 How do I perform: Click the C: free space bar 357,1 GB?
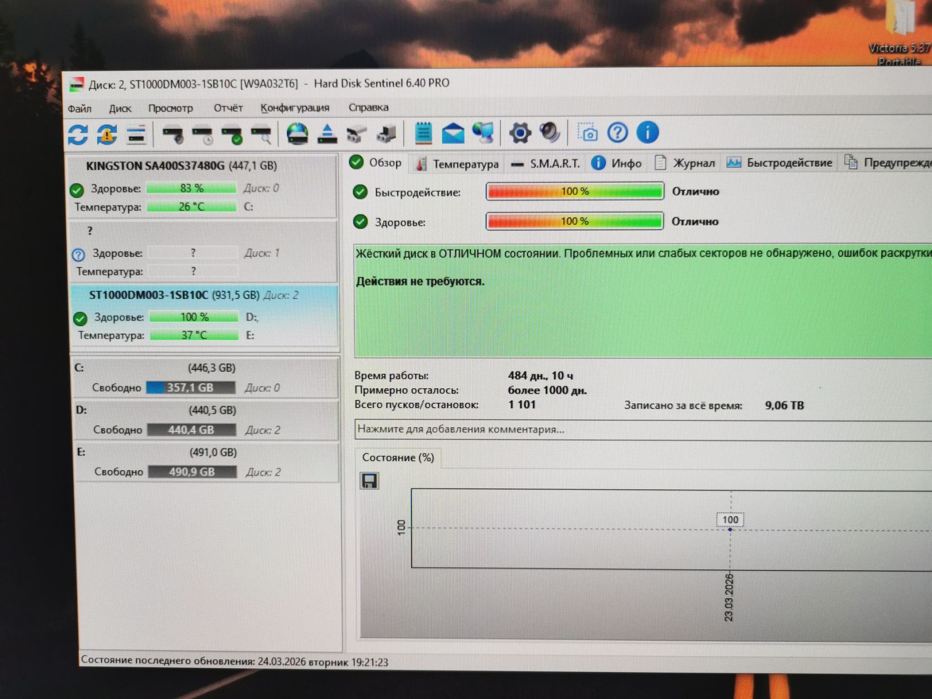pyautogui.click(x=190, y=388)
